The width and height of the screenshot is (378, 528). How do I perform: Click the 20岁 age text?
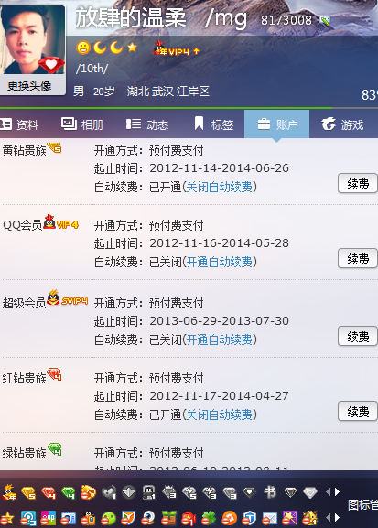(x=103, y=92)
